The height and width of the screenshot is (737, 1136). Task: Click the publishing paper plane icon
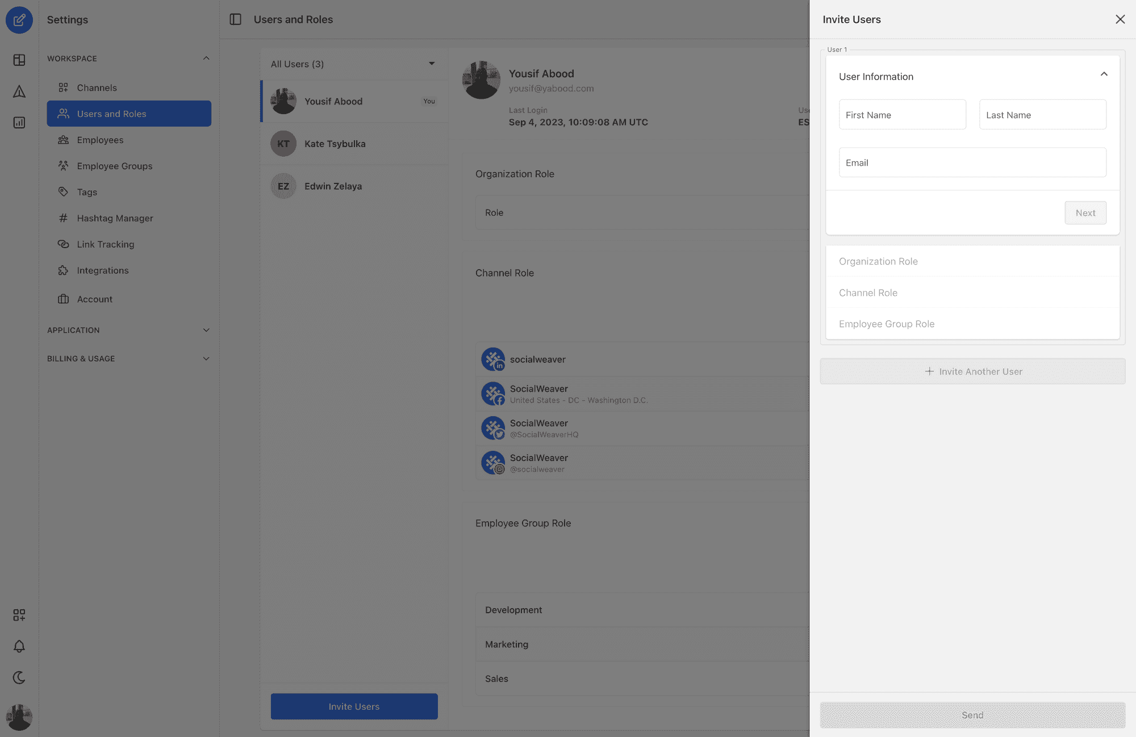(x=19, y=91)
